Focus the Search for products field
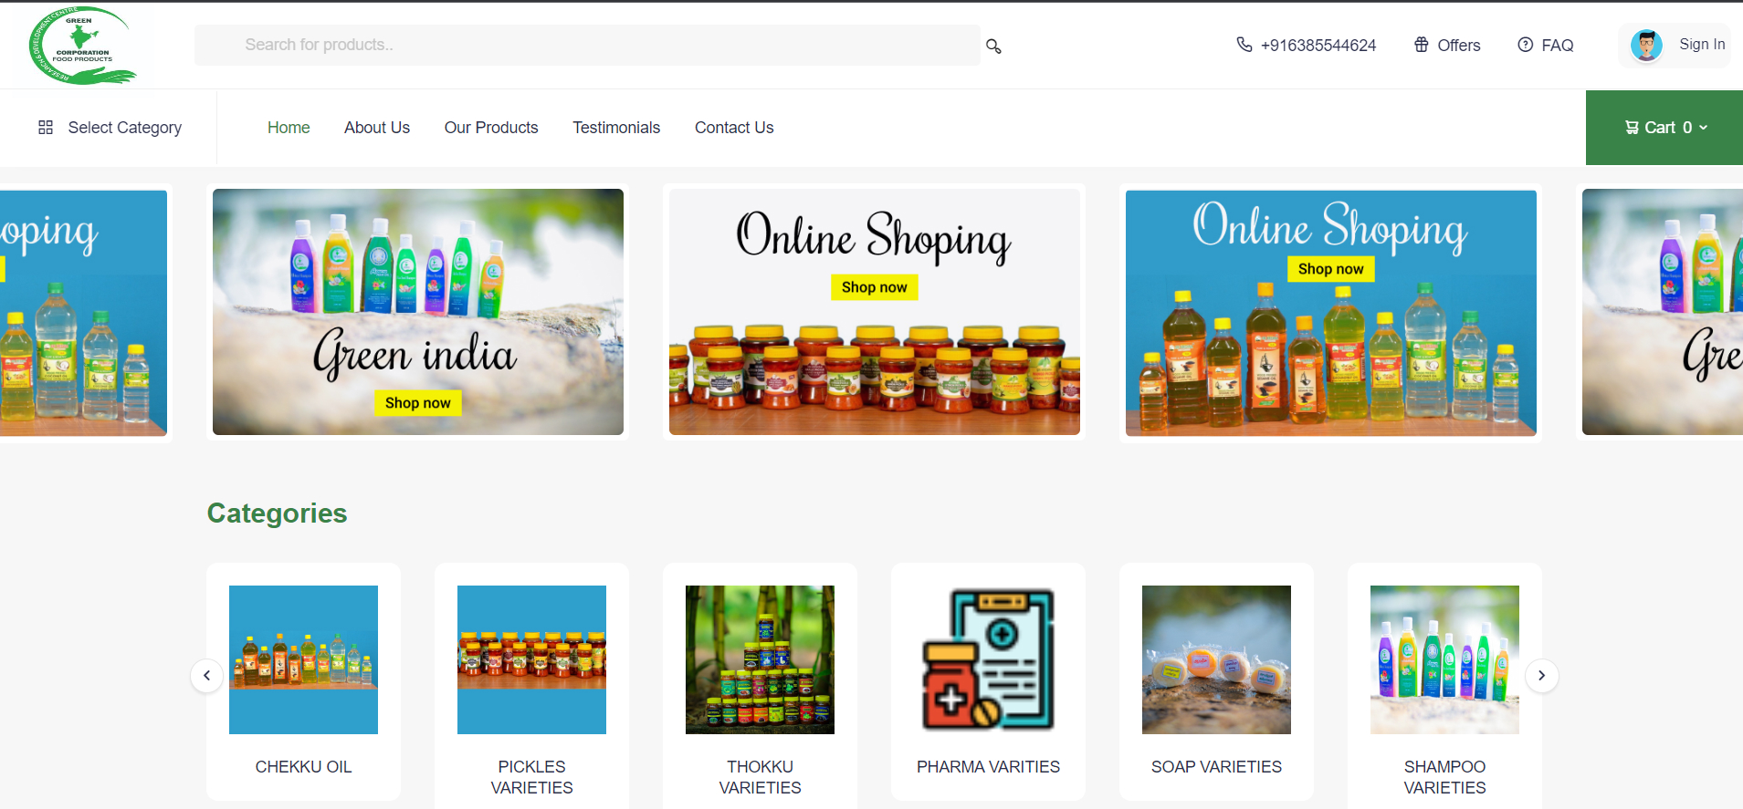 coord(587,45)
